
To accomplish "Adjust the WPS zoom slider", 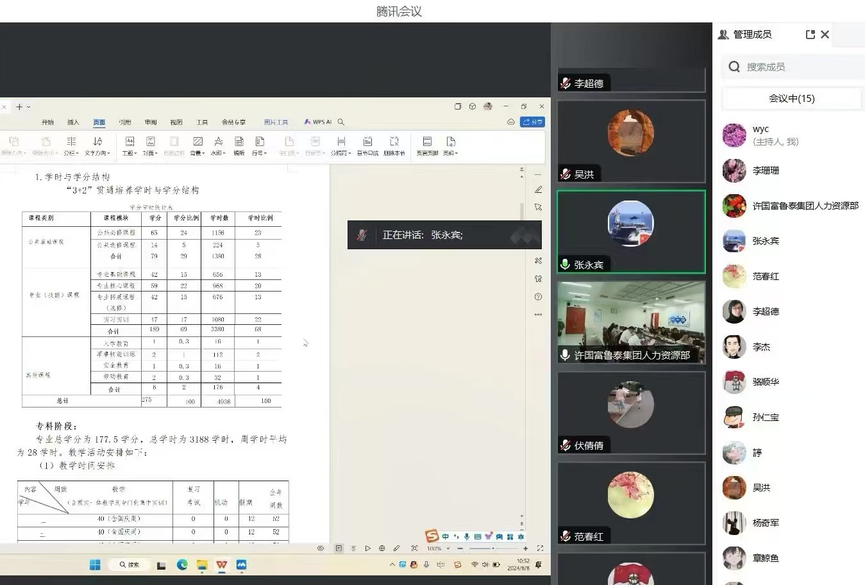I will (x=492, y=548).
